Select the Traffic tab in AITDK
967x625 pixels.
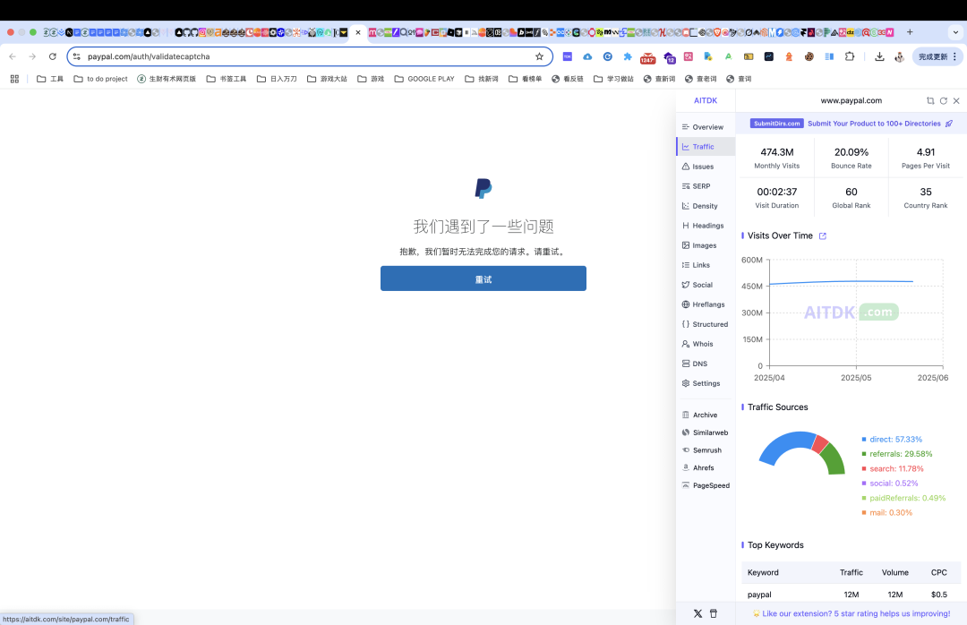coord(706,147)
